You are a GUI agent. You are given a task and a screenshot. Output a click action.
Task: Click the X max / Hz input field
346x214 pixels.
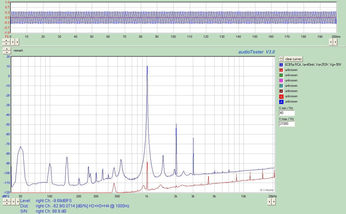[287, 124]
